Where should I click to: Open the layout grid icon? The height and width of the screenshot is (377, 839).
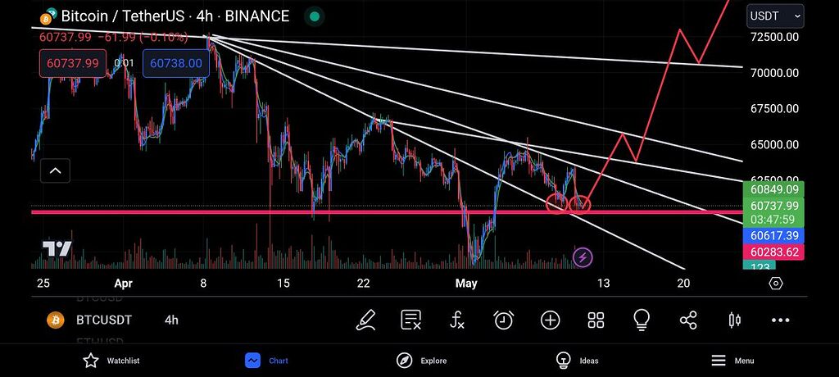tap(596, 320)
